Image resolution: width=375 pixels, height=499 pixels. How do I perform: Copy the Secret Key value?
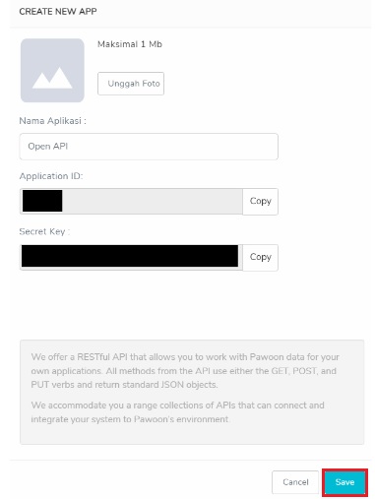(x=260, y=257)
